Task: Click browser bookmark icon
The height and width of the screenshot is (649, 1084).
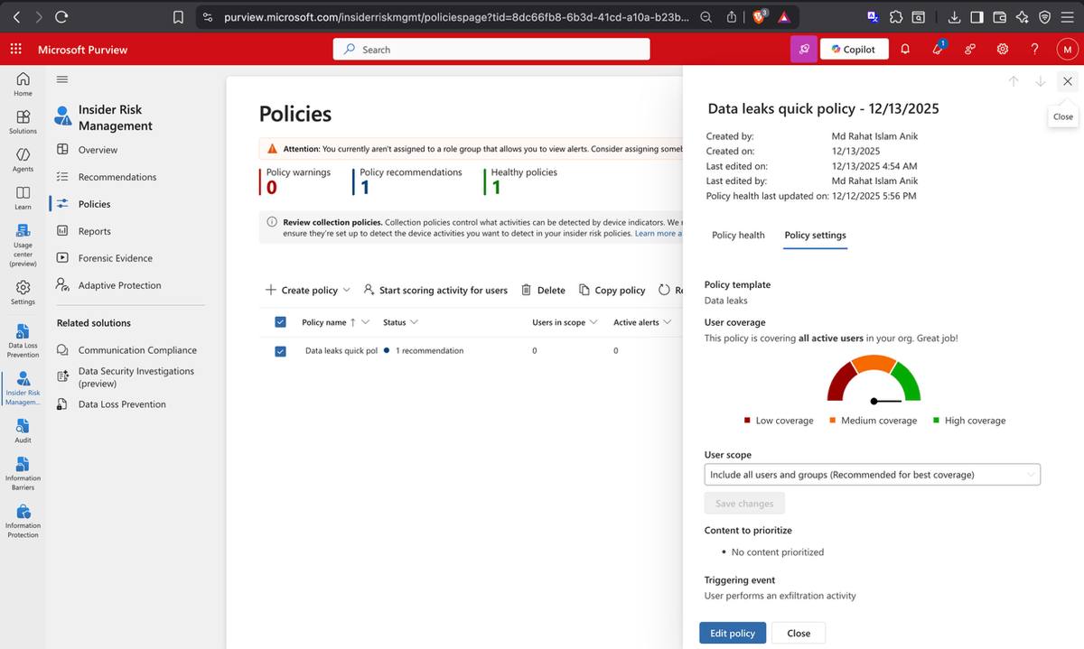Action: [178, 16]
